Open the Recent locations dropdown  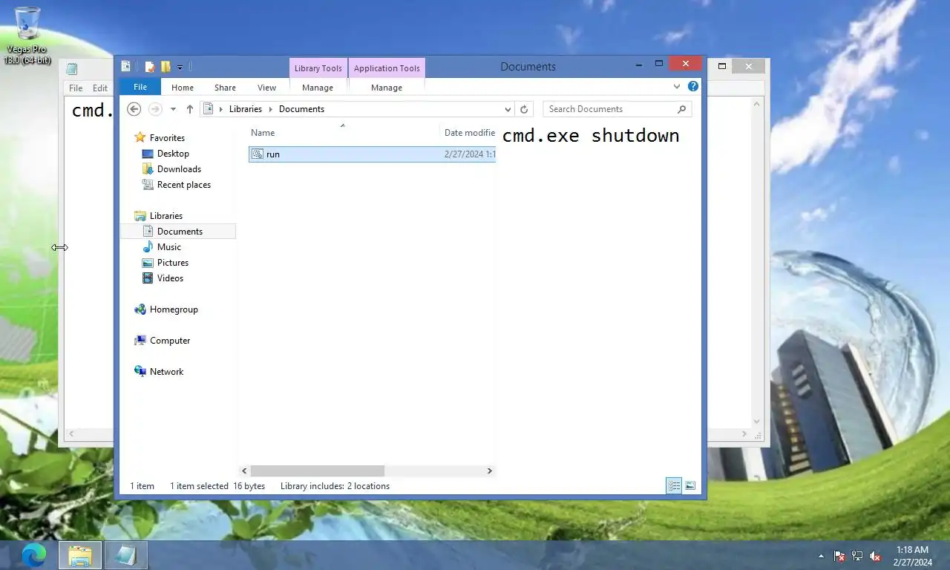(x=173, y=109)
